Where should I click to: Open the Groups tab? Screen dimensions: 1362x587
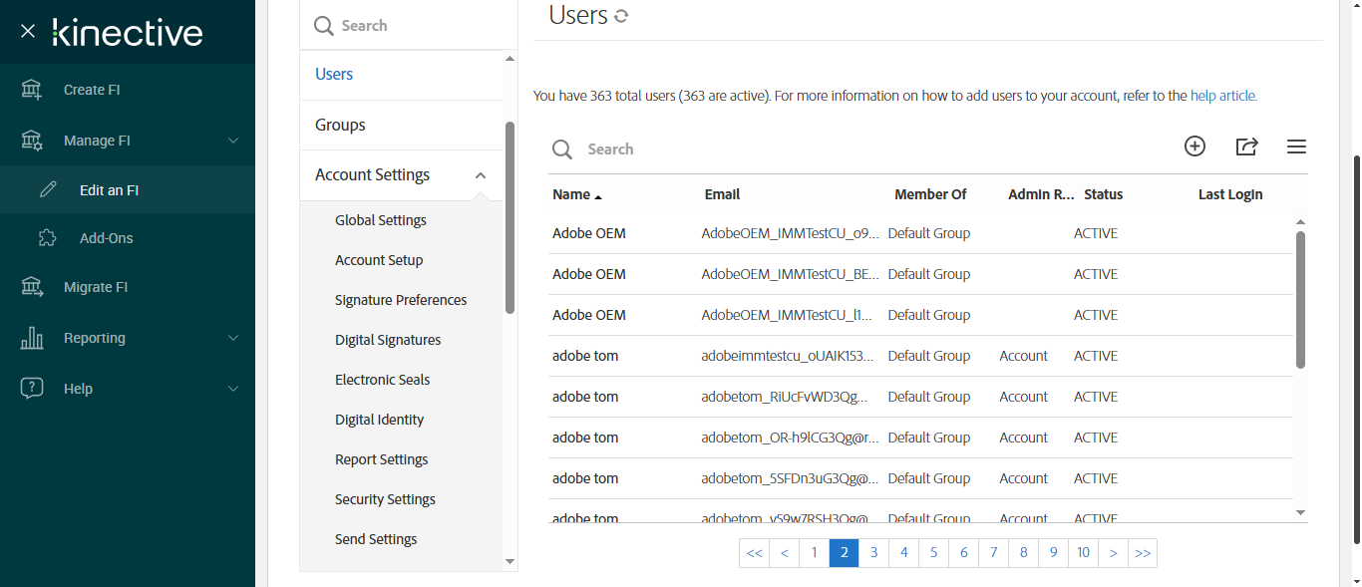[340, 125]
